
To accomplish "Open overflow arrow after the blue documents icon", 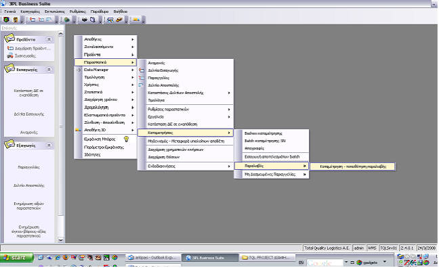I will pyautogui.click(x=100, y=20).
